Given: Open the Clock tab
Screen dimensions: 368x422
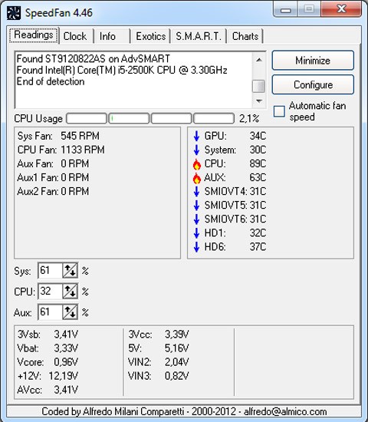Looking at the screenshot, I should pos(75,36).
